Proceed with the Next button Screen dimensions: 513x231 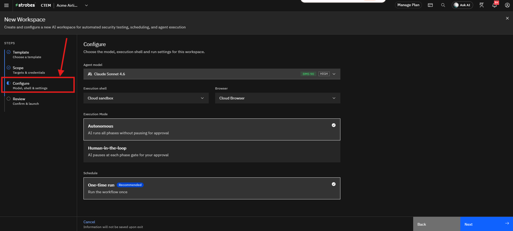[x=486, y=224]
